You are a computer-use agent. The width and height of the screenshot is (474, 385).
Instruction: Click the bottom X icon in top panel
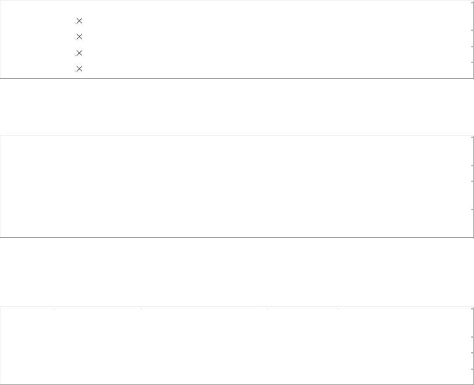pos(79,69)
